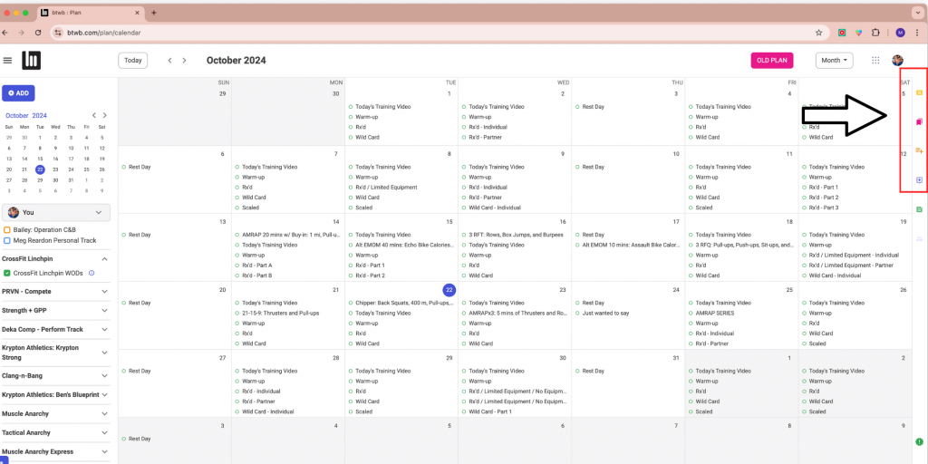Open the hamburger navigation menu
This screenshot has height=464, width=928.
7,60
